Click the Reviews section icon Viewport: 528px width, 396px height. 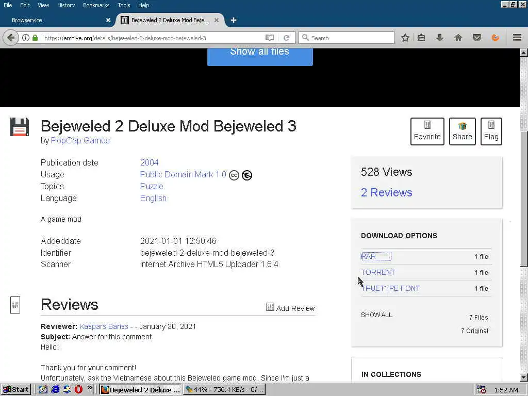[x=15, y=305]
